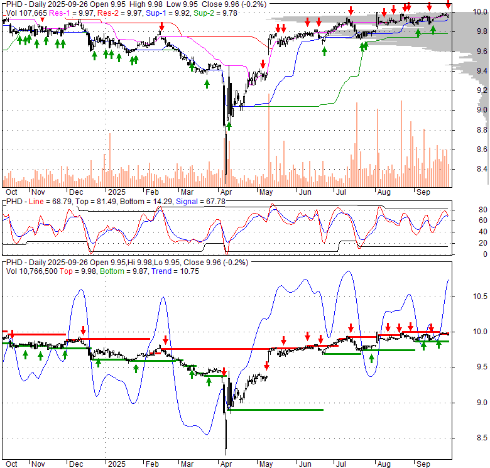Click the "Line = 68.79" oscillator label

click(x=50, y=202)
